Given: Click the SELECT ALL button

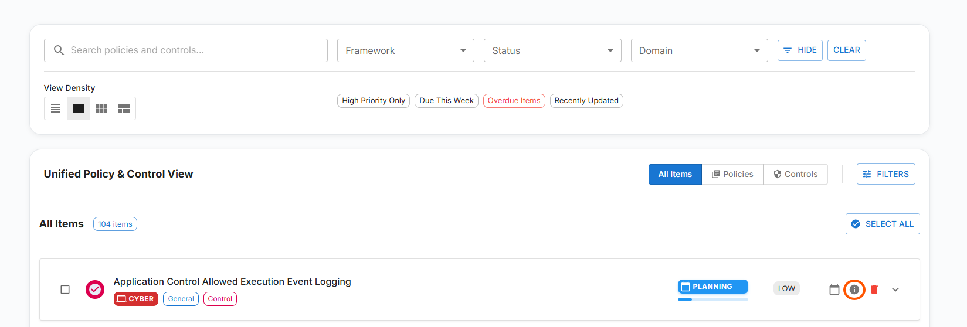Looking at the screenshot, I should (883, 224).
